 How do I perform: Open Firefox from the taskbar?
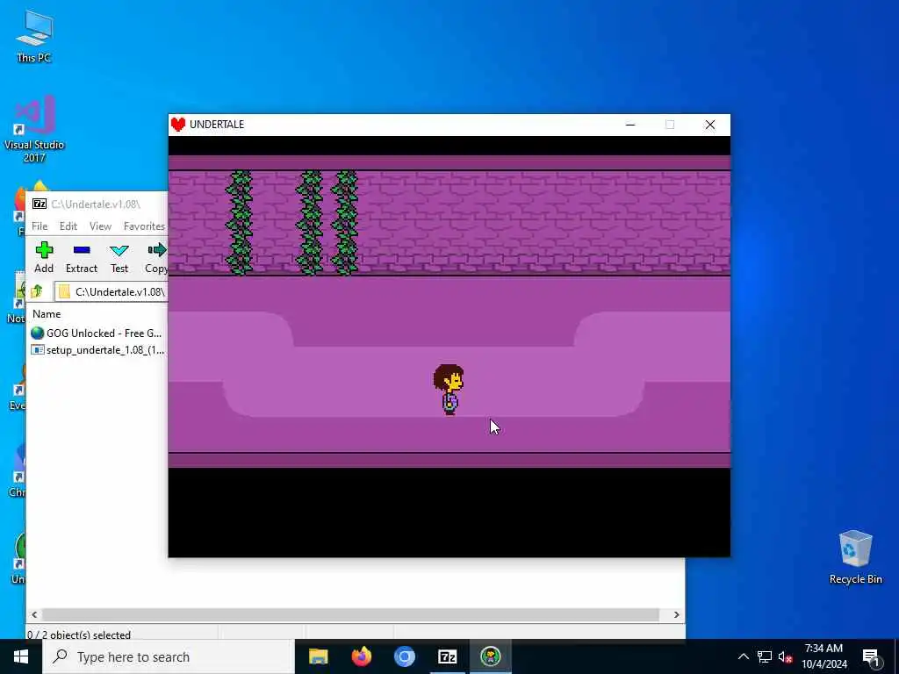[361, 656]
